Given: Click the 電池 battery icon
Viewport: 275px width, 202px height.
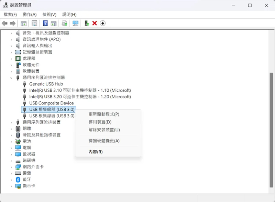Looking at the screenshot, I should (x=18, y=141).
